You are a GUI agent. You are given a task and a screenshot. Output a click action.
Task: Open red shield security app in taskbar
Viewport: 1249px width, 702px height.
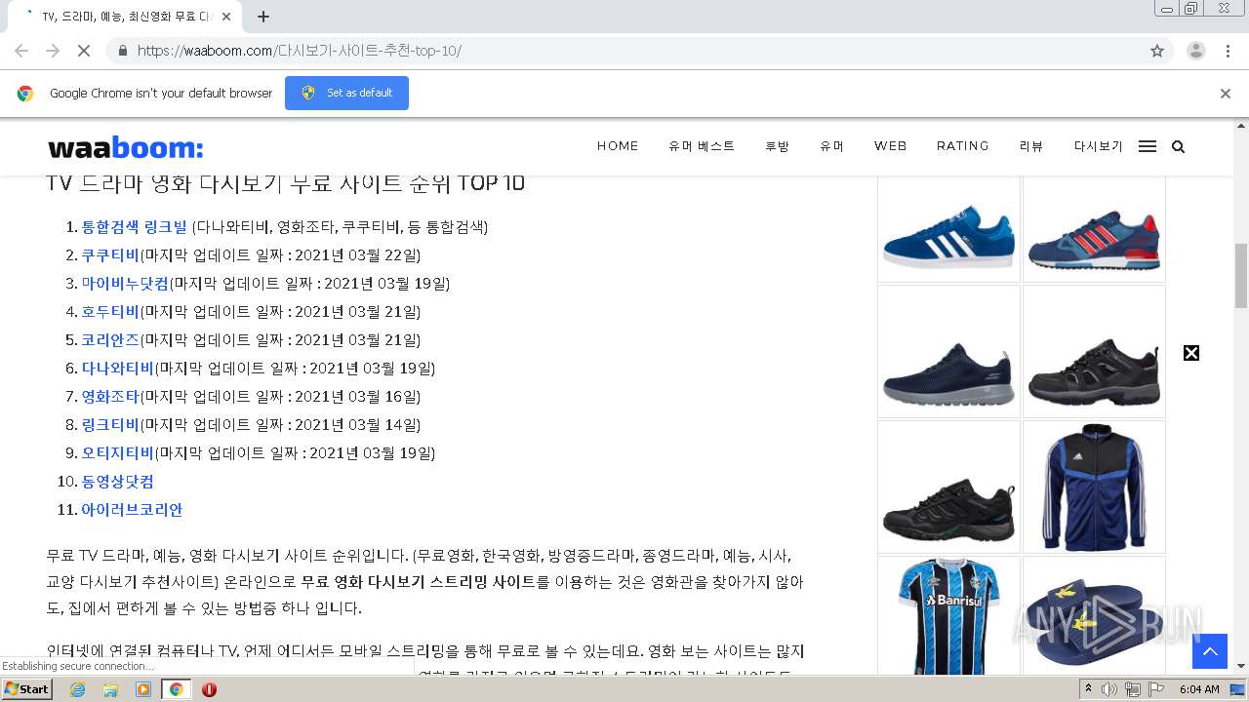click(x=209, y=689)
